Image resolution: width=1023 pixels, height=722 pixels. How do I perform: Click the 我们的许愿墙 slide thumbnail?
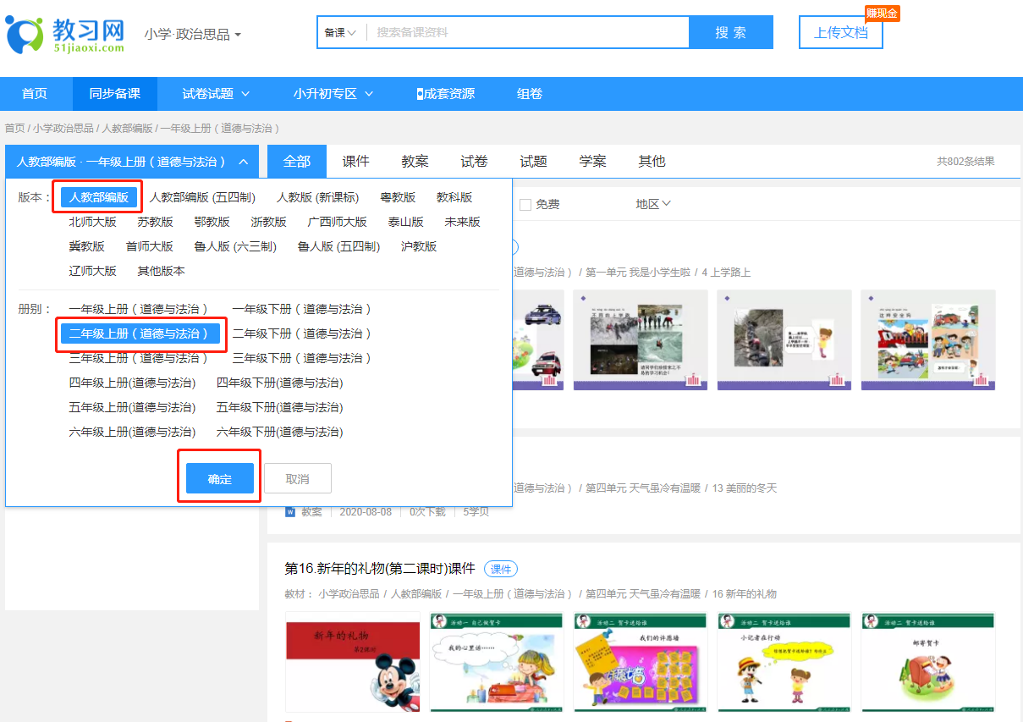pos(641,663)
